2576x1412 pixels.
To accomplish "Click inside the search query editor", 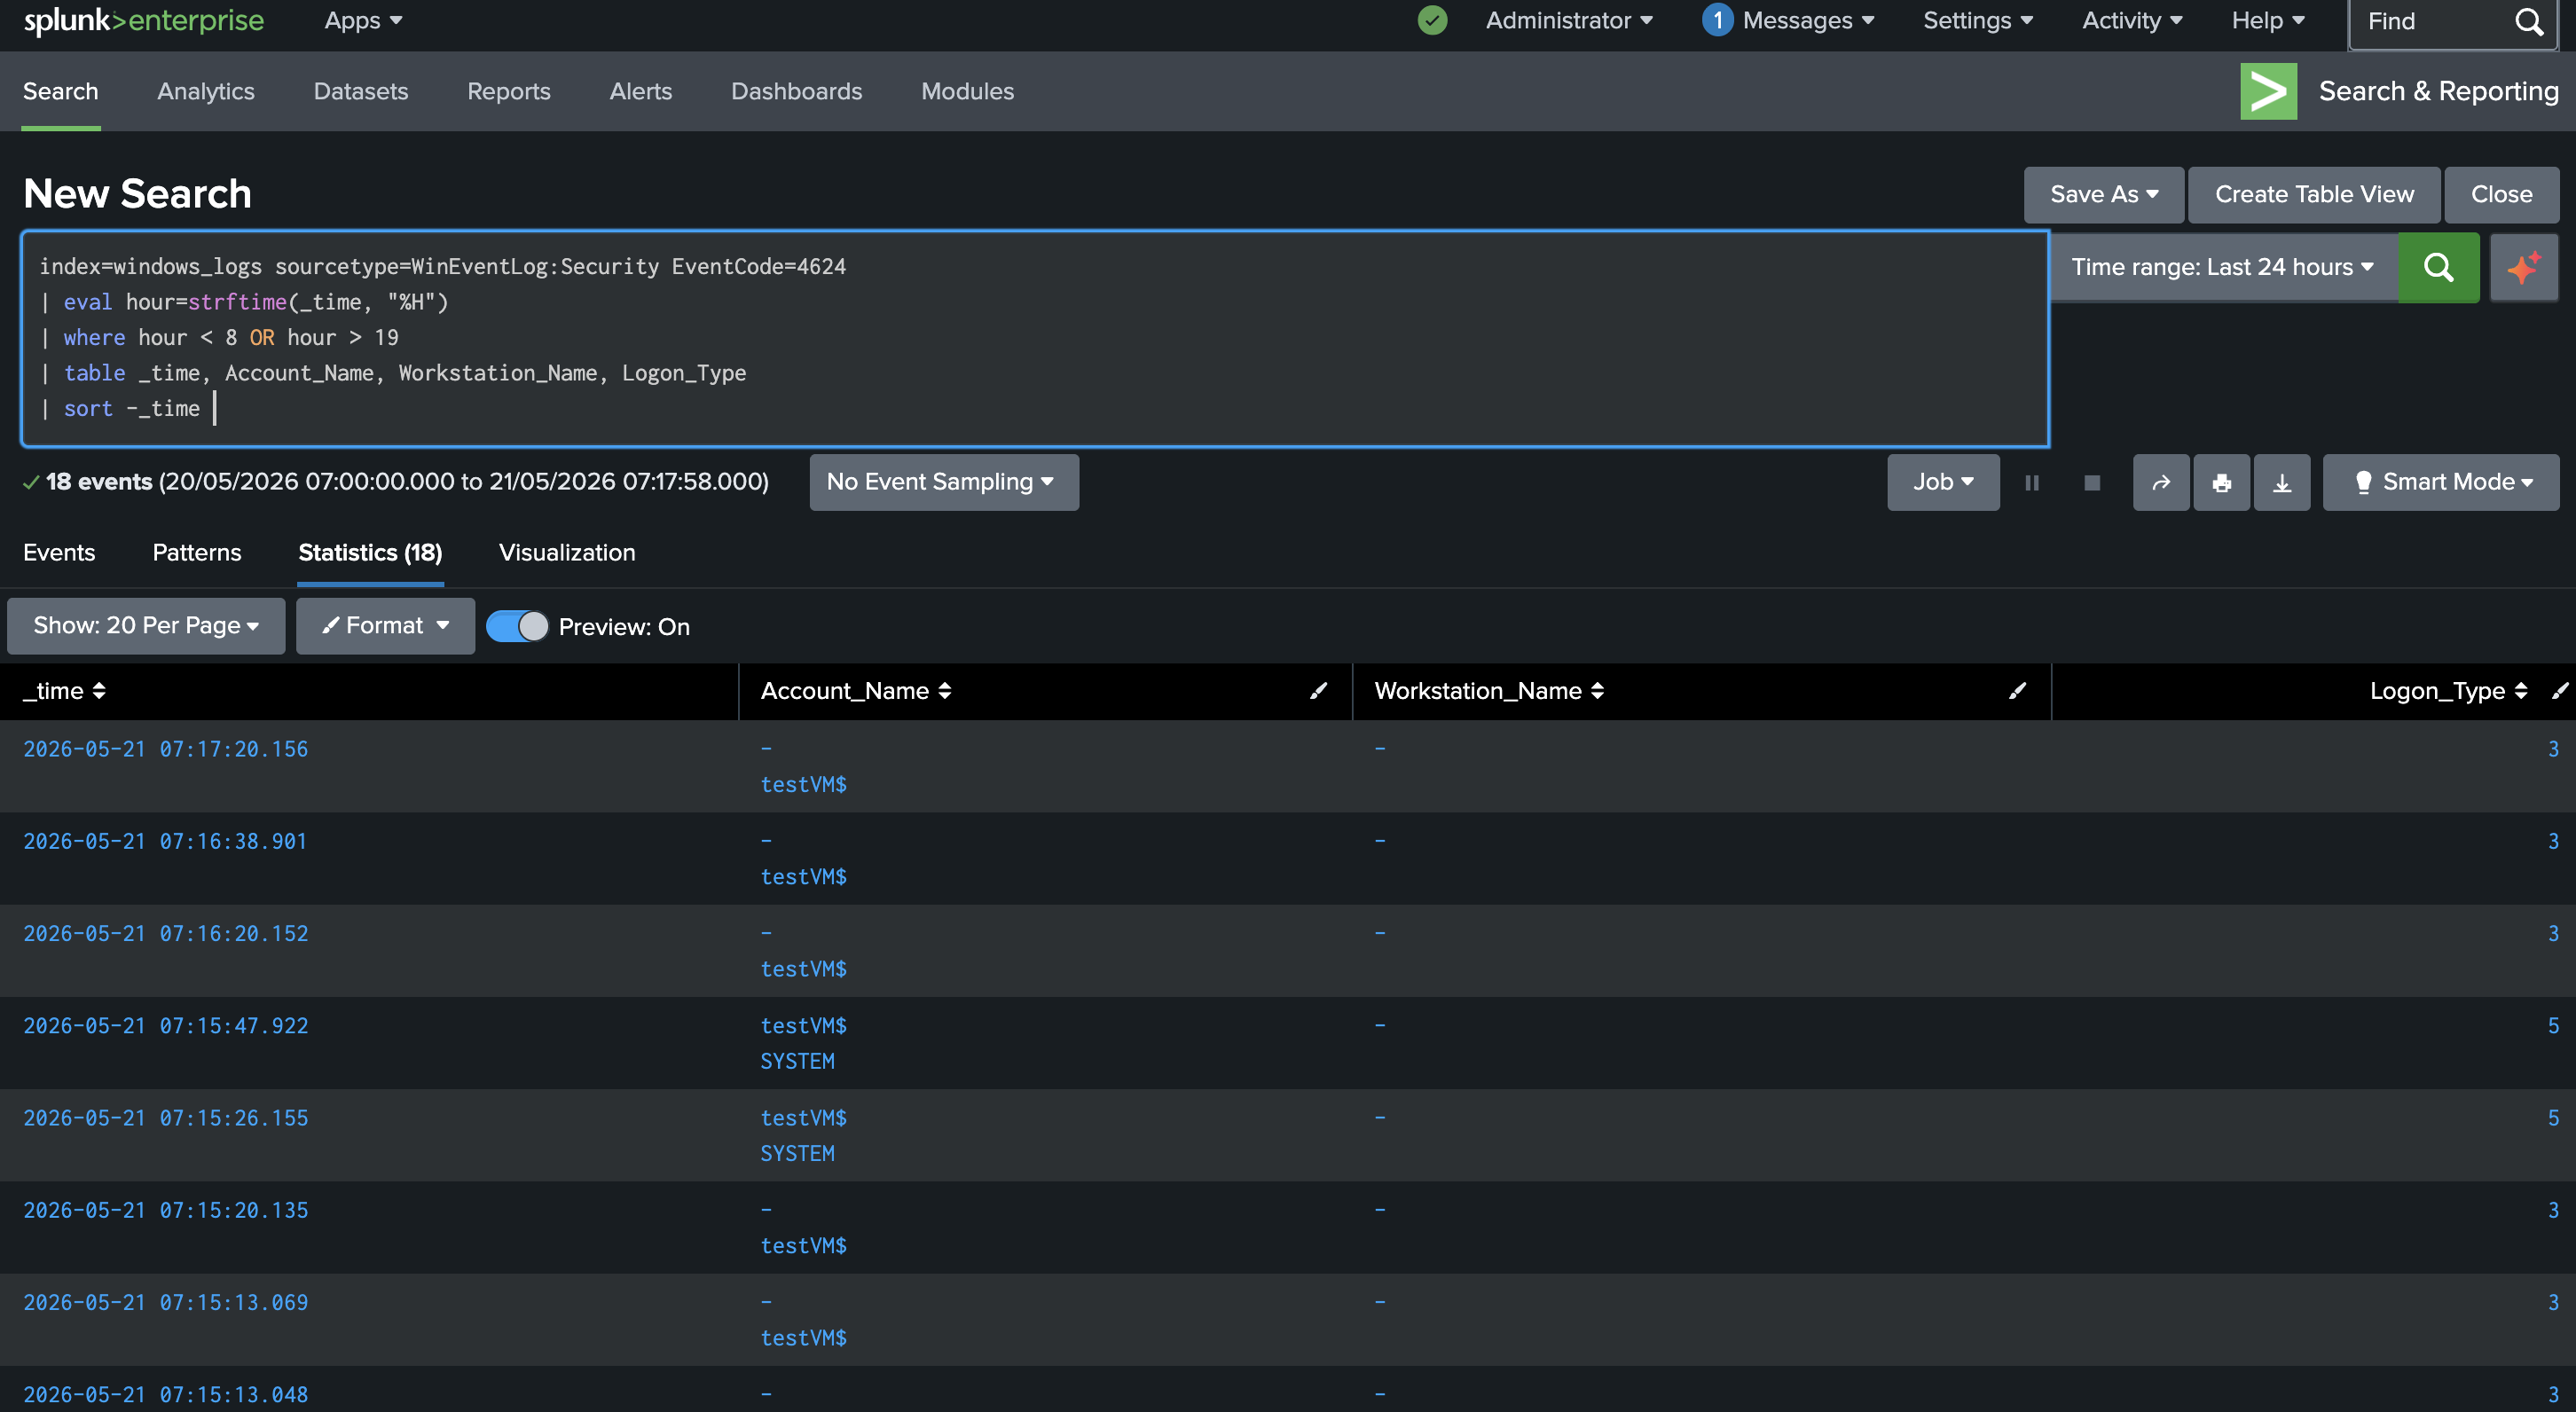I will pyautogui.click(x=1034, y=338).
